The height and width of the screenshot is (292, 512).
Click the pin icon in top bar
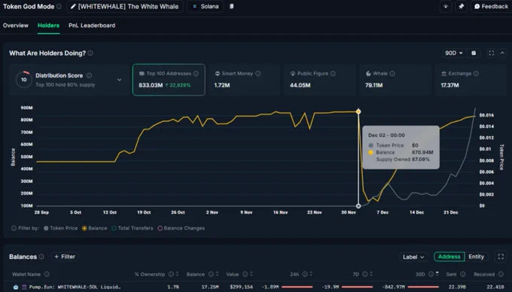click(x=461, y=6)
